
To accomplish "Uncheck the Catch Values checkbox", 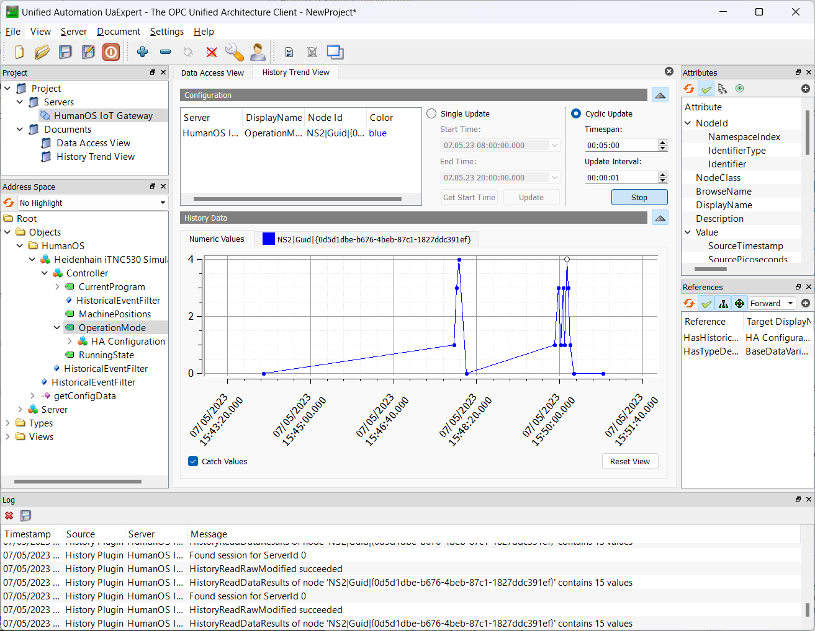I will [x=193, y=461].
